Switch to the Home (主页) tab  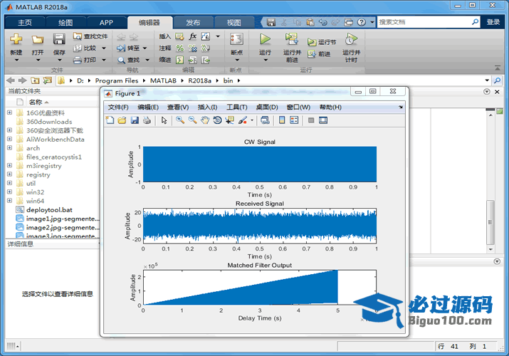pos(25,23)
